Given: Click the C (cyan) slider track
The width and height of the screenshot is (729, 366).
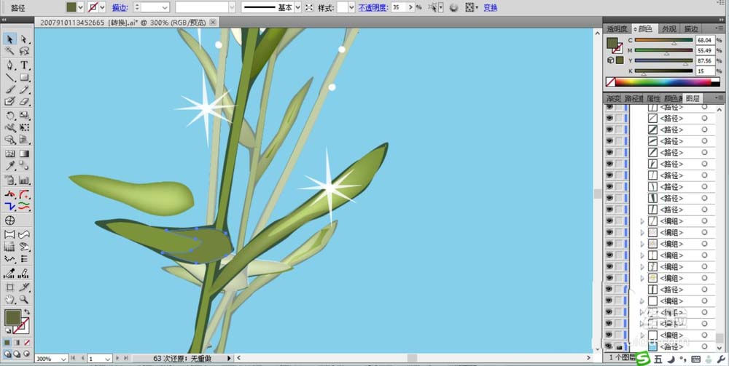Looking at the screenshot, I should (663, 40).
